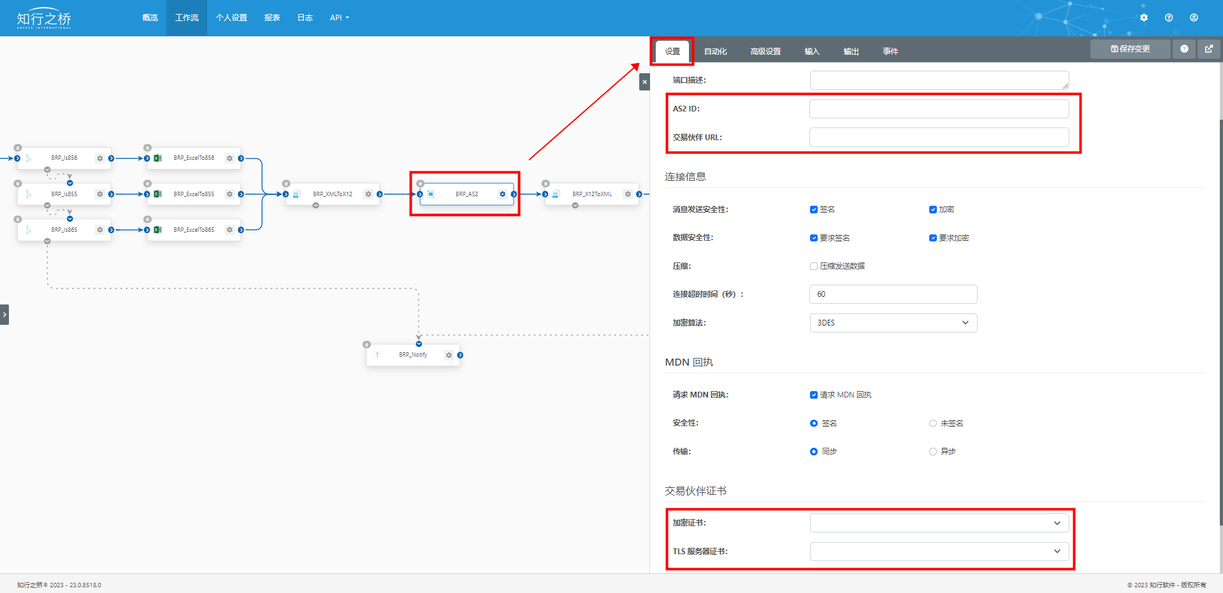Open panel in new window icon
The image size is (1223, 593).
[1208, 49]
